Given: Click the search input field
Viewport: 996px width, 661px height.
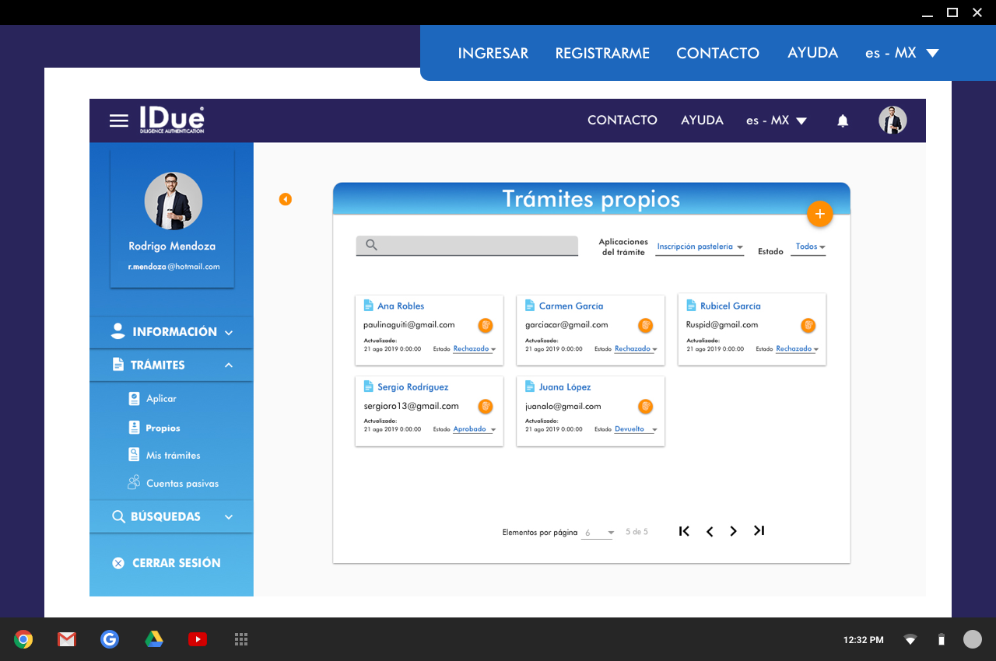Looking at the screenshot, I should (x=467, y=246).
